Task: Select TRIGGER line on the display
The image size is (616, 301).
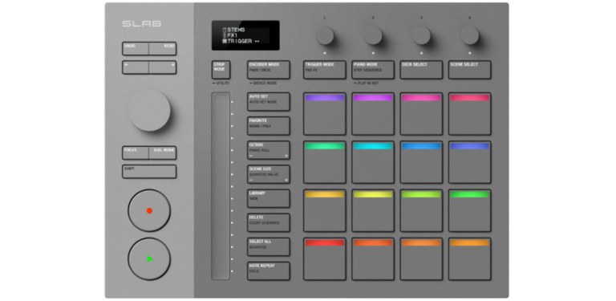Action: click(x=241, y=41)
